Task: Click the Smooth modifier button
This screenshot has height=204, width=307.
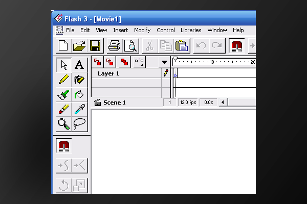Action: click(x=63, y=166)
